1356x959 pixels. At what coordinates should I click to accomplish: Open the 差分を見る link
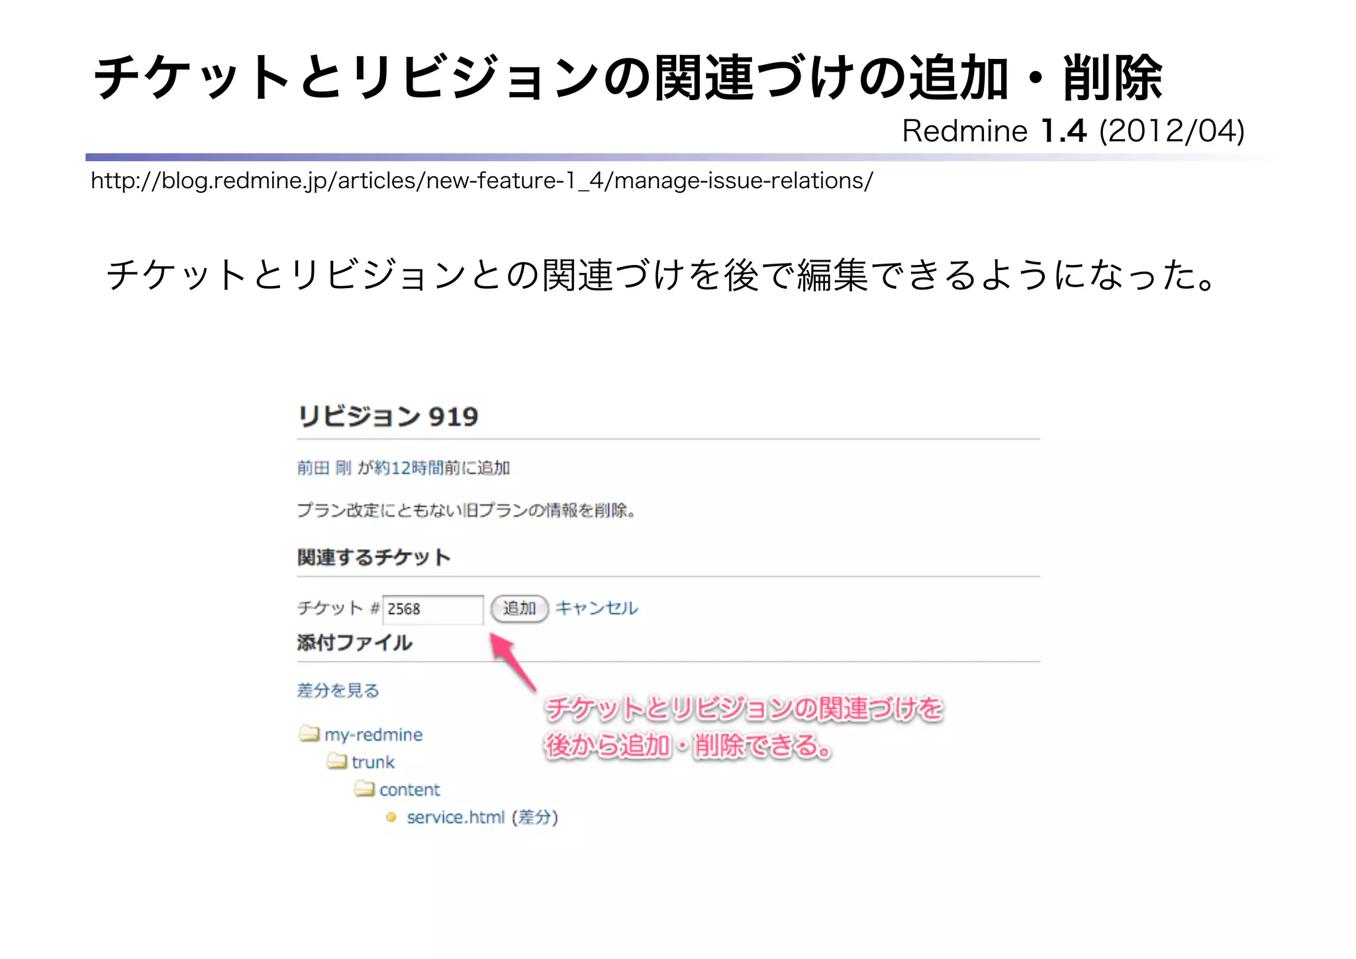click(x=338, y=691)
